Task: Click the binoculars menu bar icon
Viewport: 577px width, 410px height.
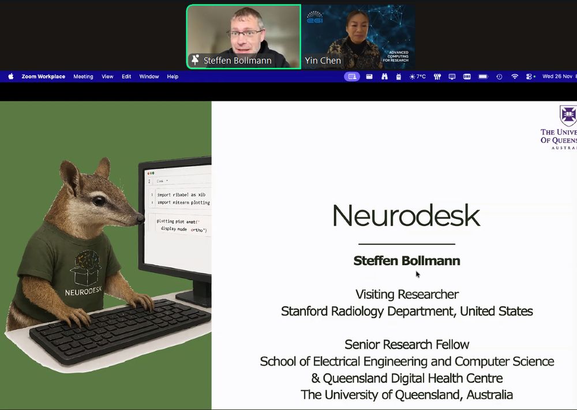Action: [x=384, y=77]
